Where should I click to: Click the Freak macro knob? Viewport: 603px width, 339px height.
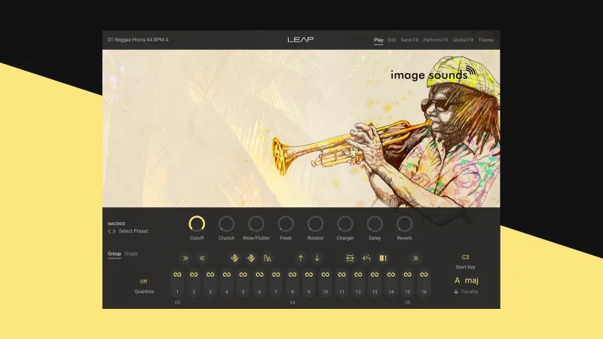[286, 224]
